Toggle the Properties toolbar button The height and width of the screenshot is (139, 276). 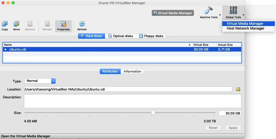click(x=63, y=26)
